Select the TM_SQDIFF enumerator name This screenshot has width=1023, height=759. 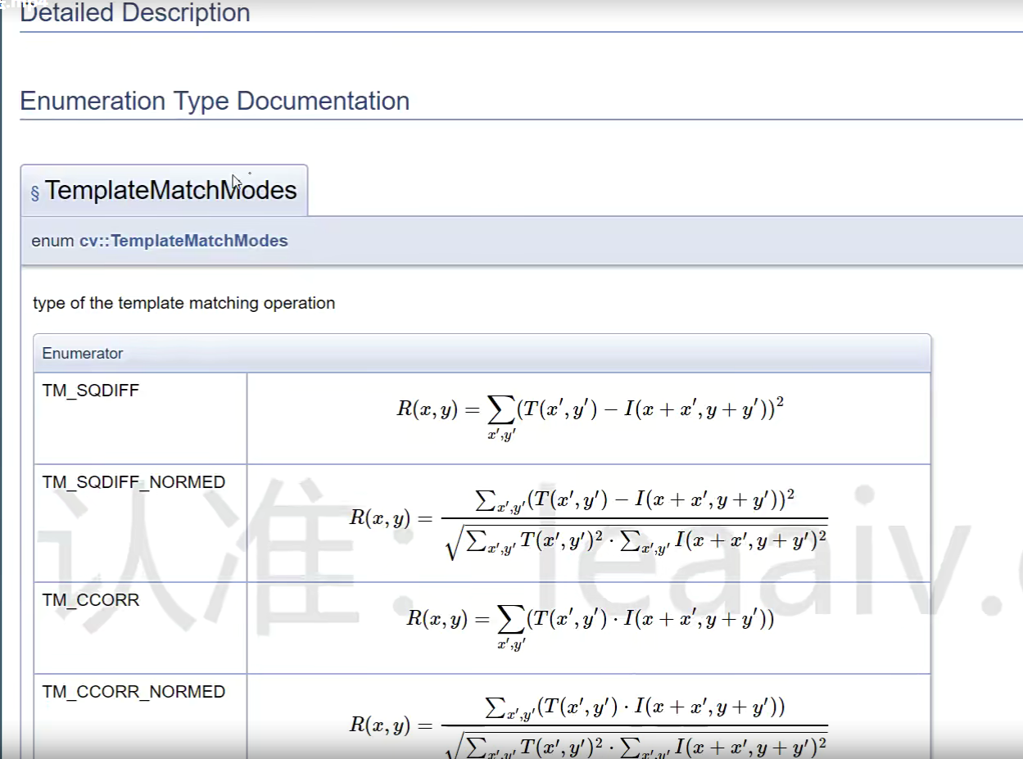91,391
